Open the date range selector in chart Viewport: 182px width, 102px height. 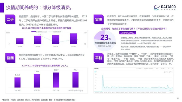tap(148, 69)
